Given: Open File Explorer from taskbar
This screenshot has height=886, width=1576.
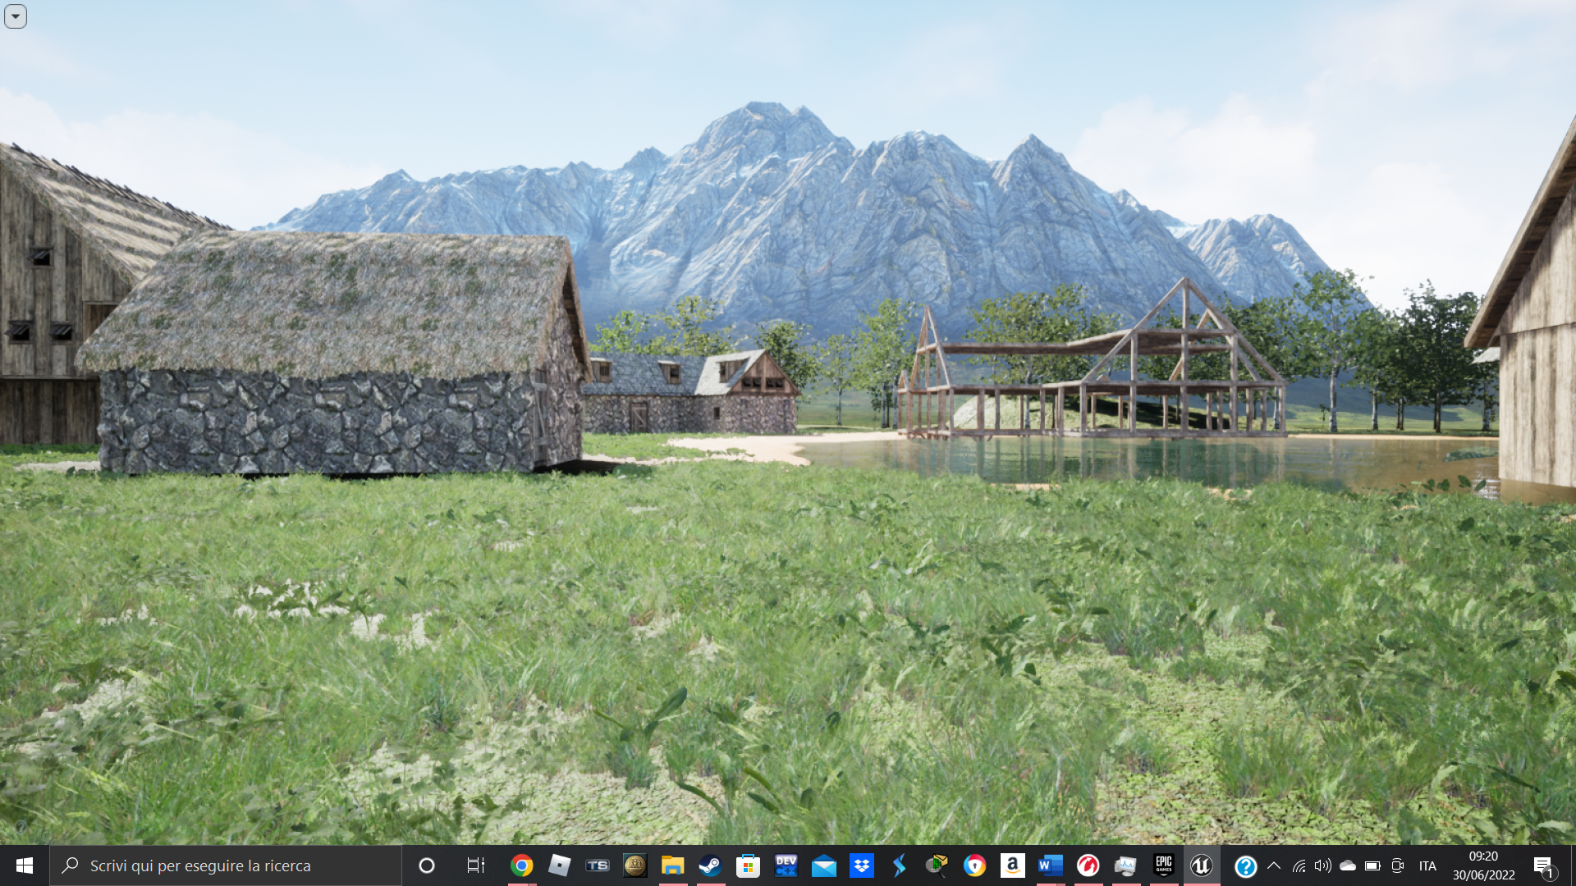Looking at the screenshot, I should (672, 865).
